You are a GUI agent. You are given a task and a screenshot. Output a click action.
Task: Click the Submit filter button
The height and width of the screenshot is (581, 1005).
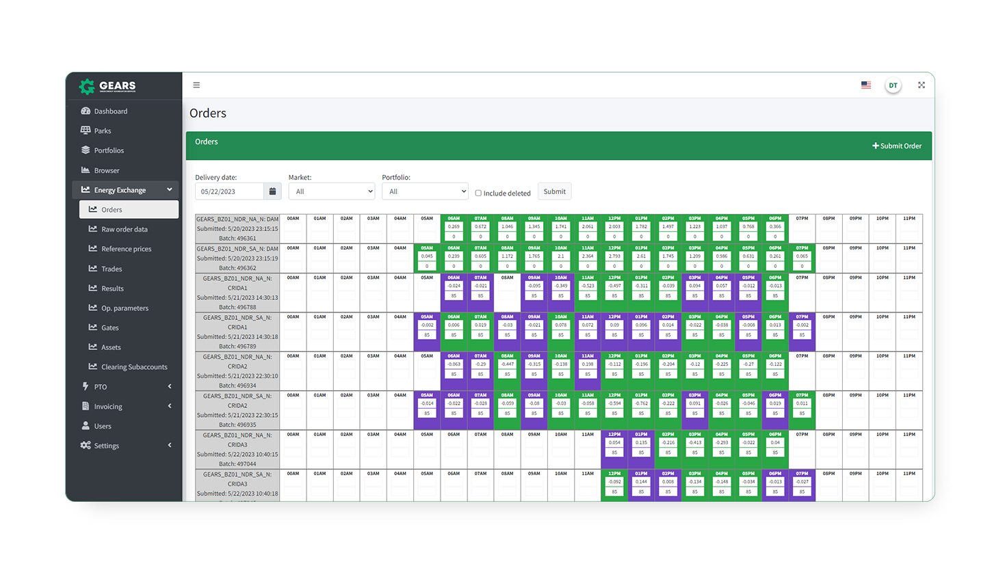coord(554,192)
